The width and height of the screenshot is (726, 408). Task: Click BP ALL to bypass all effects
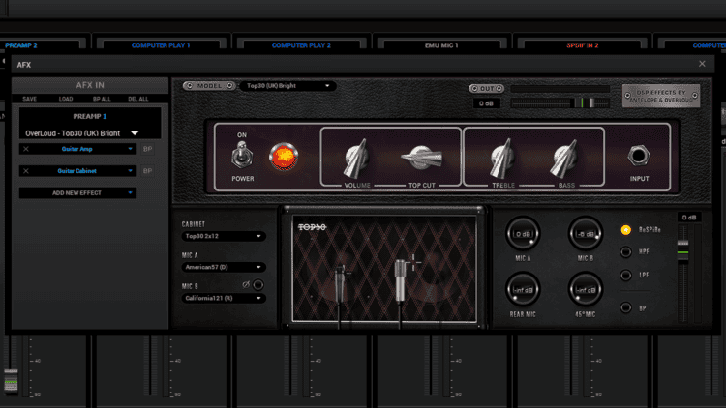(102, 99)
